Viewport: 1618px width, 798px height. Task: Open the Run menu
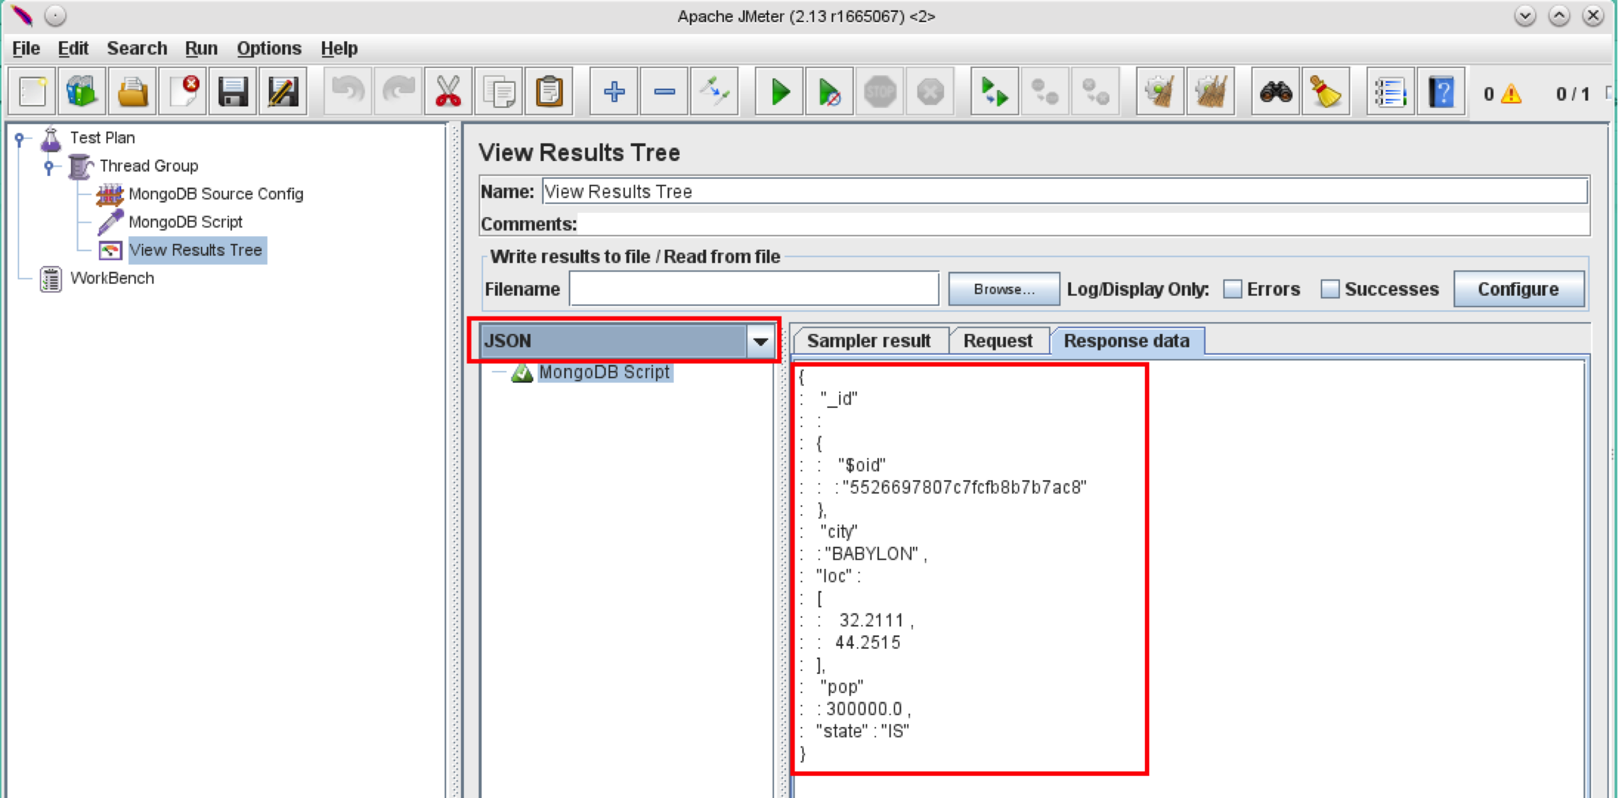(201, 48)
